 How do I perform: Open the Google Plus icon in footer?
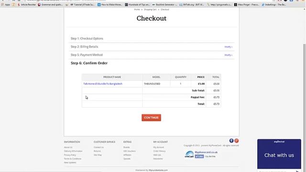coord(237,140)
